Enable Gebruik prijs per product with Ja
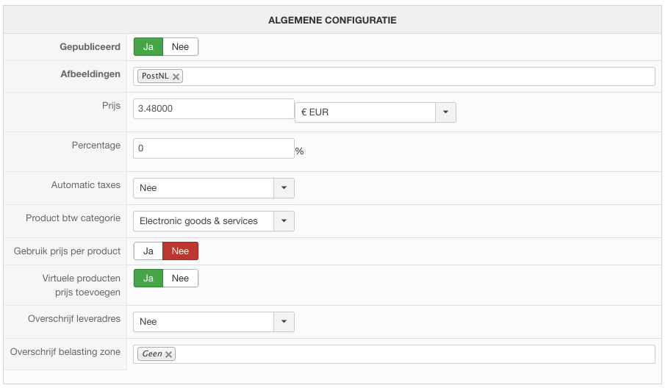Image resolution: width=668 pixels, height=388 pixels. pyautogui.click(x=148, y=251)
